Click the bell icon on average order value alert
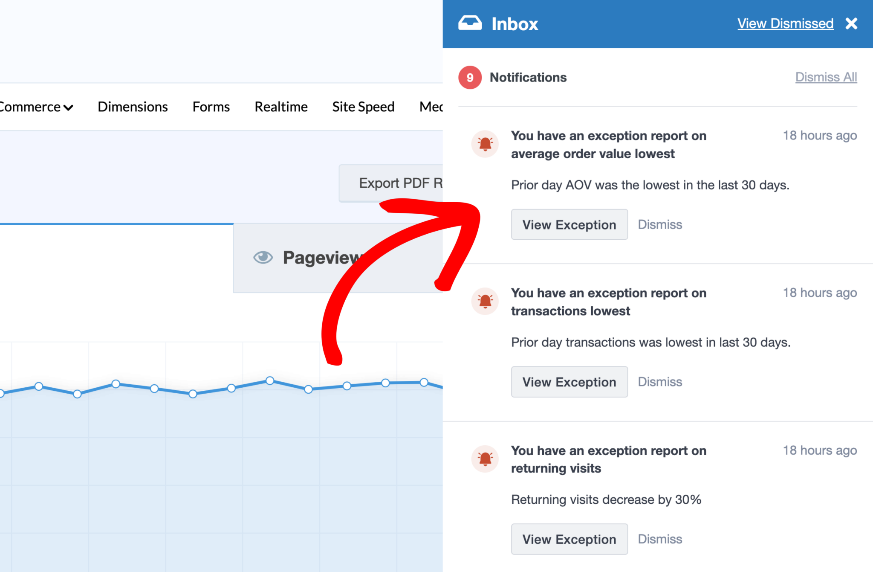This screenshot has width=873, height=572. point(485,144)
